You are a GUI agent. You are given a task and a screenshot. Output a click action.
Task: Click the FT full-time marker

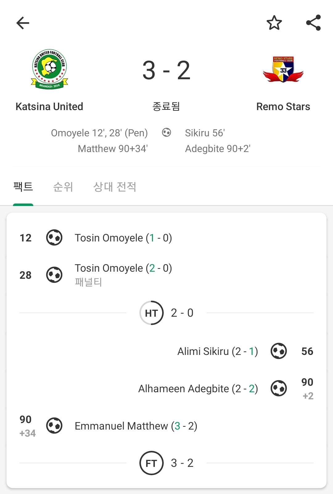click(151, 463)
